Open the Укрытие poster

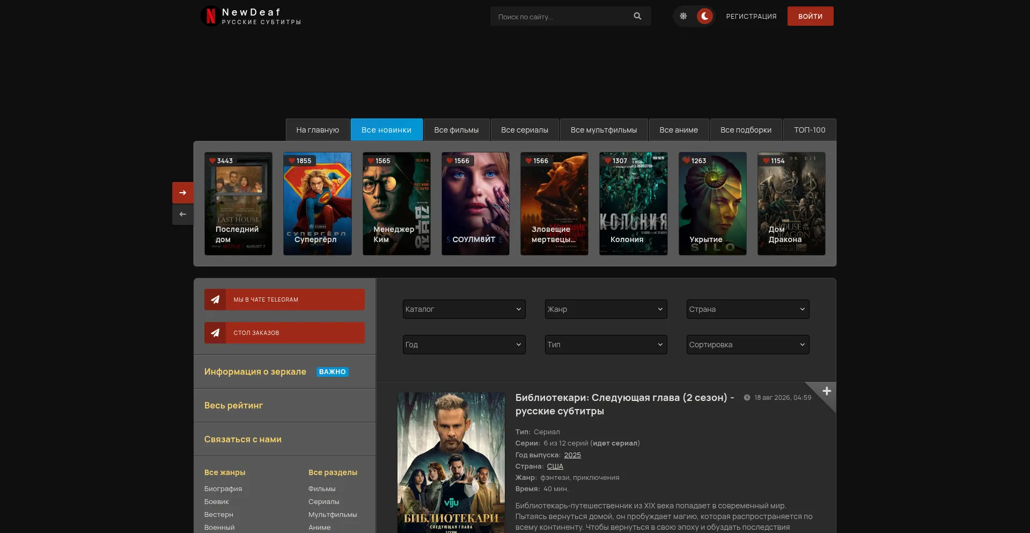712,203
